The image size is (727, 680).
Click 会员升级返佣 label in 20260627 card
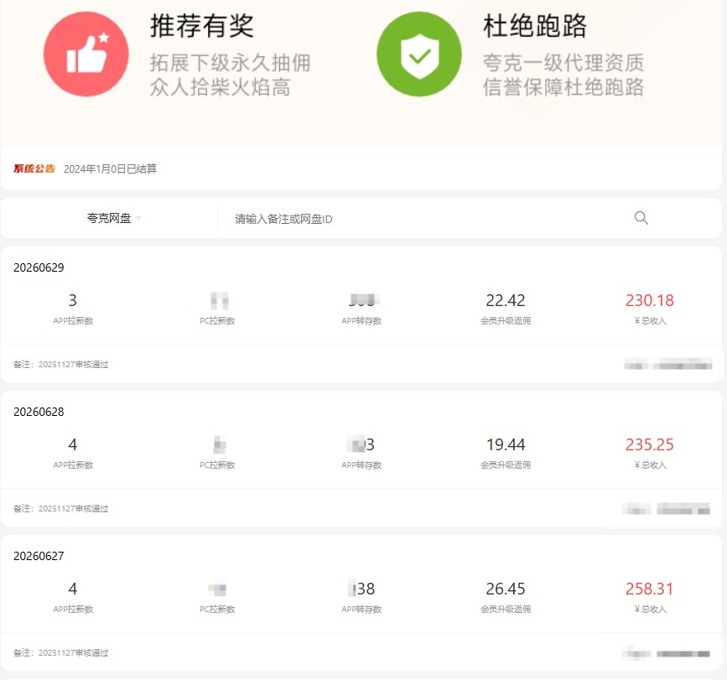[506, 609]
